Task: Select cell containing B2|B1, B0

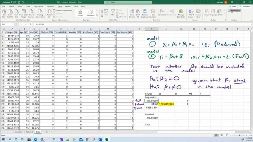Action: (151, 108)
